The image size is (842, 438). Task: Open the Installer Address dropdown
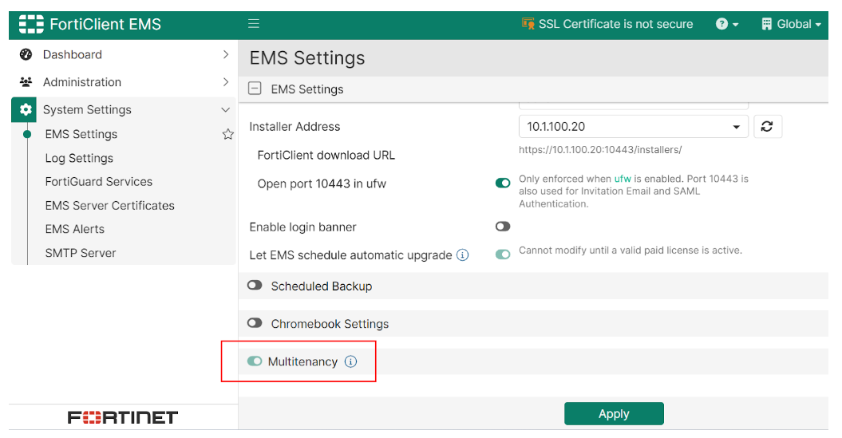634,127
